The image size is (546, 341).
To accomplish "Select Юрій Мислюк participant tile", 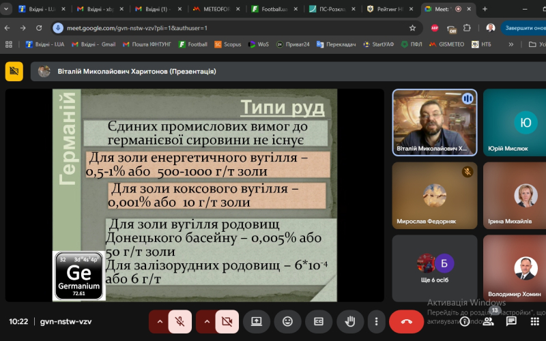I will pos(515,123).
